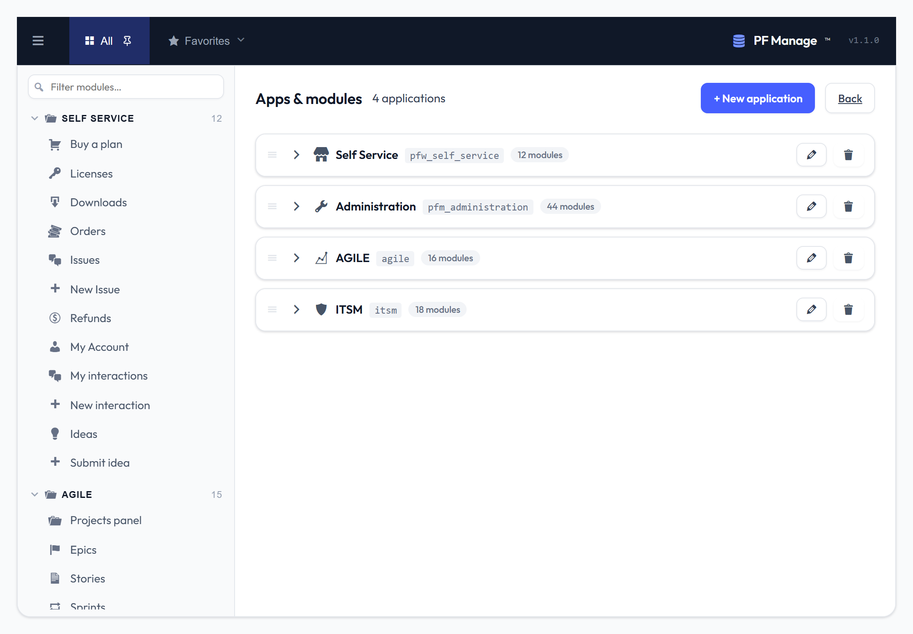
Task: Edit the ITSM application
Action: pyautogui.click(x=811, y=309)
